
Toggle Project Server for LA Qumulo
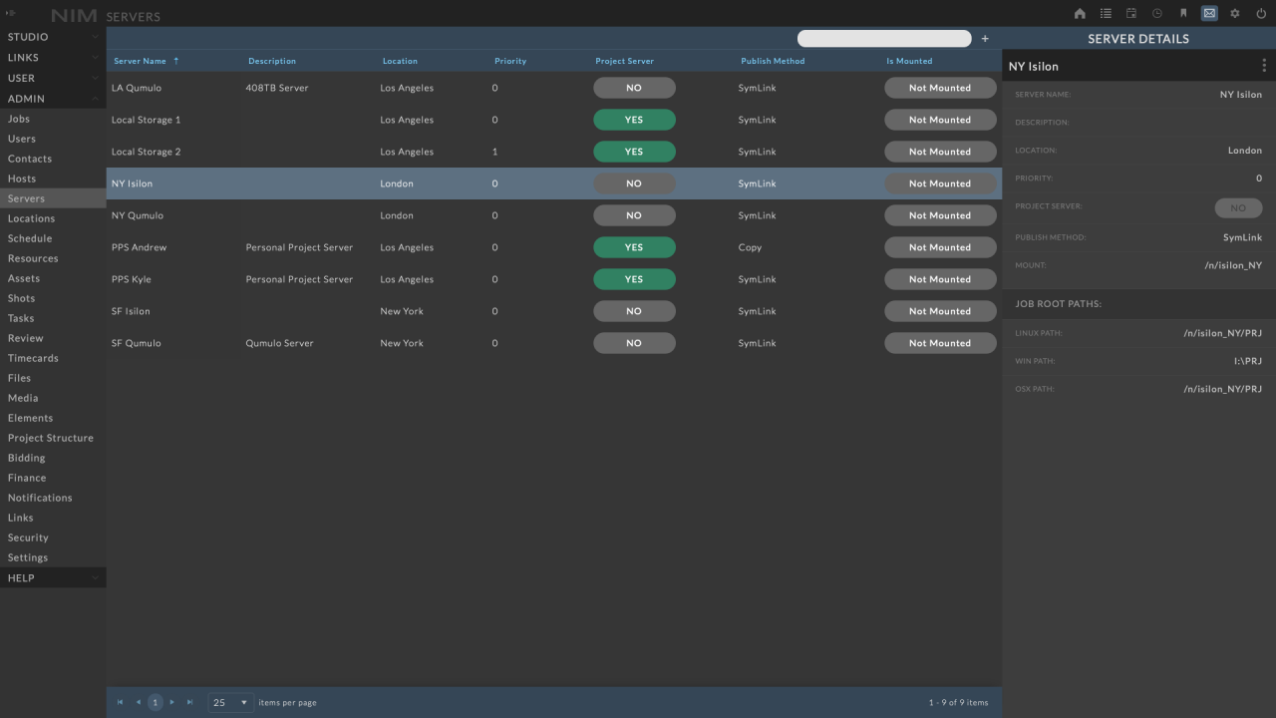(634, 88)
